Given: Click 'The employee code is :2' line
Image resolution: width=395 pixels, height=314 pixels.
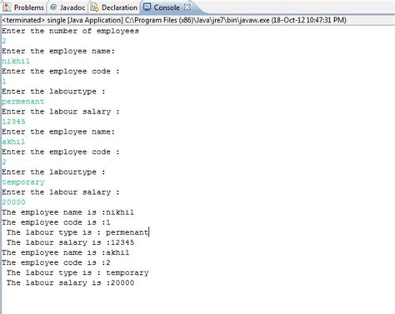Looking at the screenshot, I should tap(56, 262).
